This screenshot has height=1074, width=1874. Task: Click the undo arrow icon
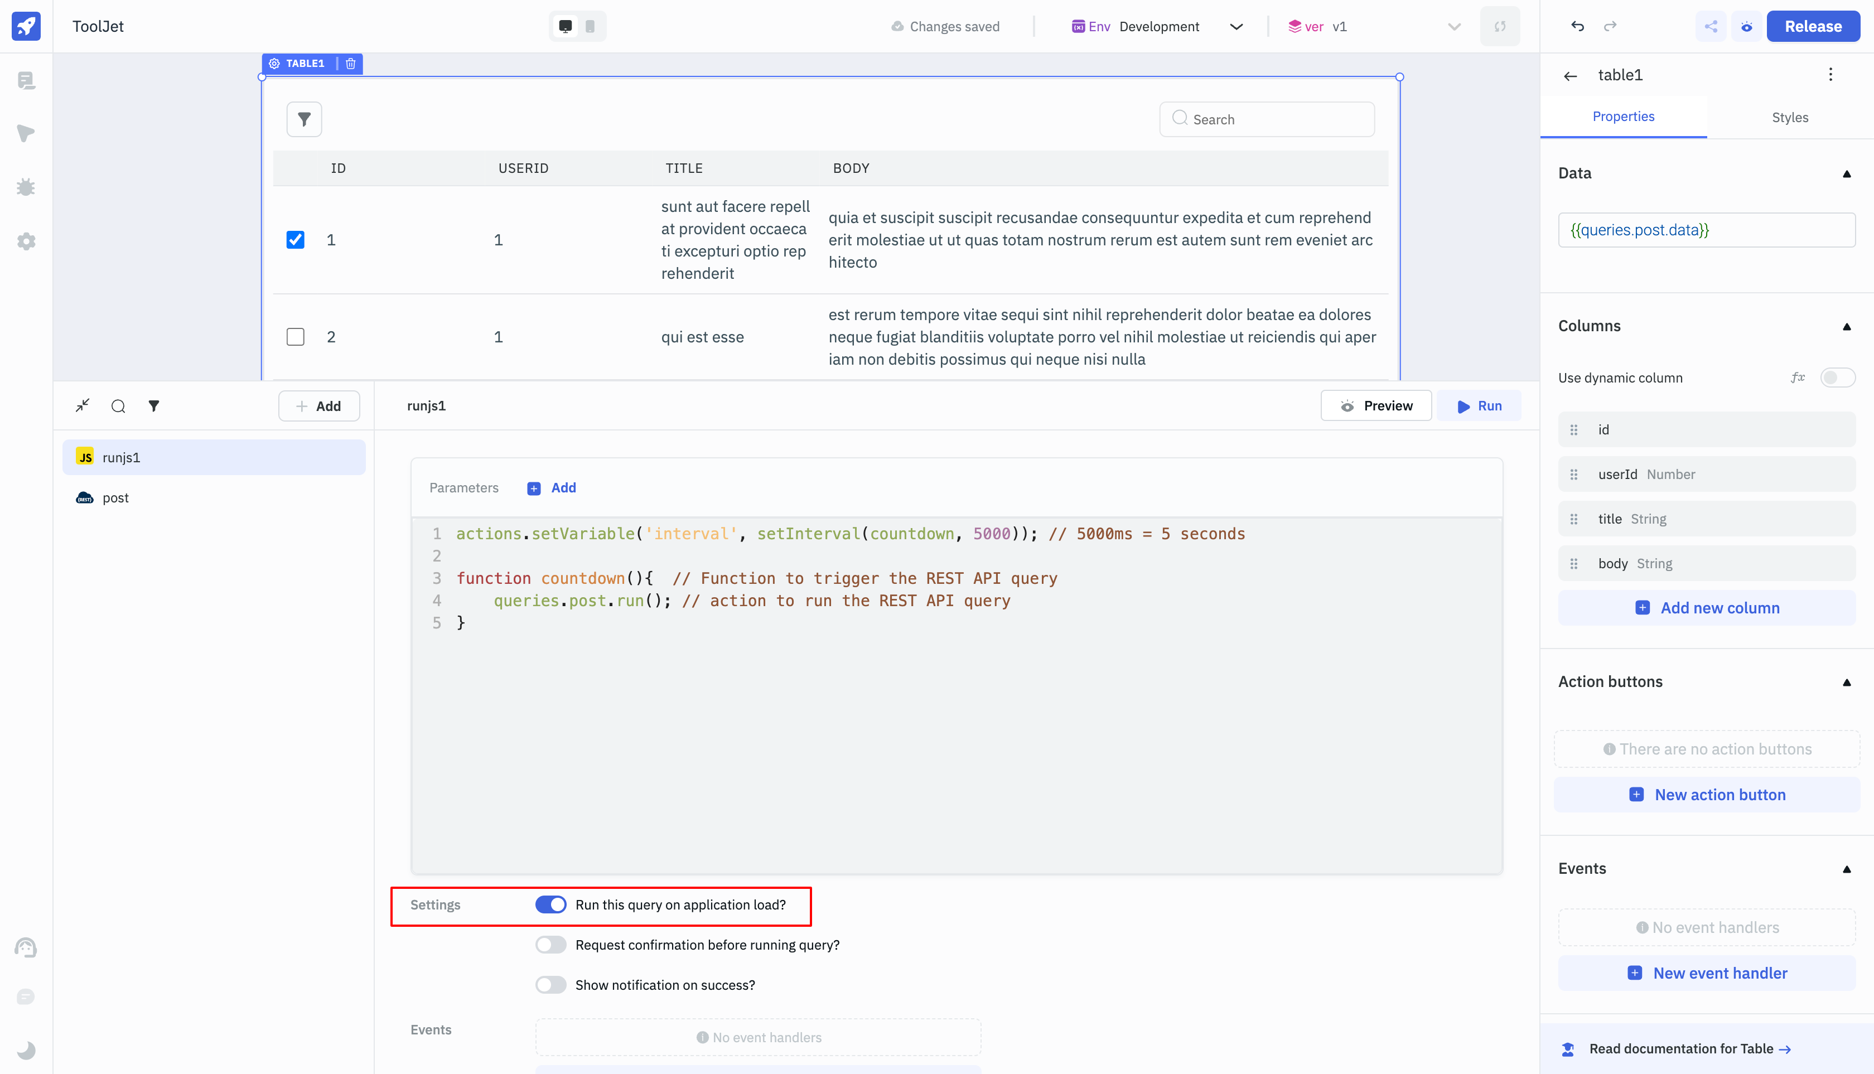[x=1577, y=27]
